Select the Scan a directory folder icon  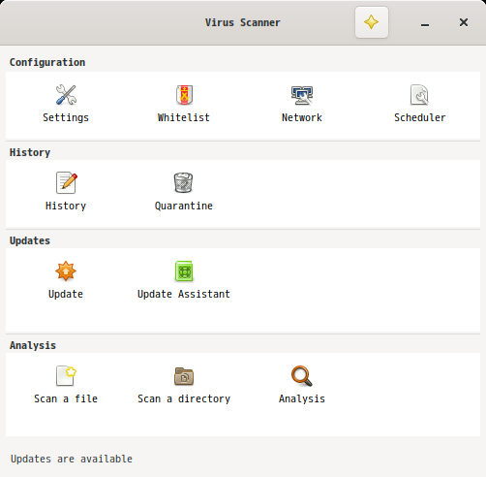[184, 376]
